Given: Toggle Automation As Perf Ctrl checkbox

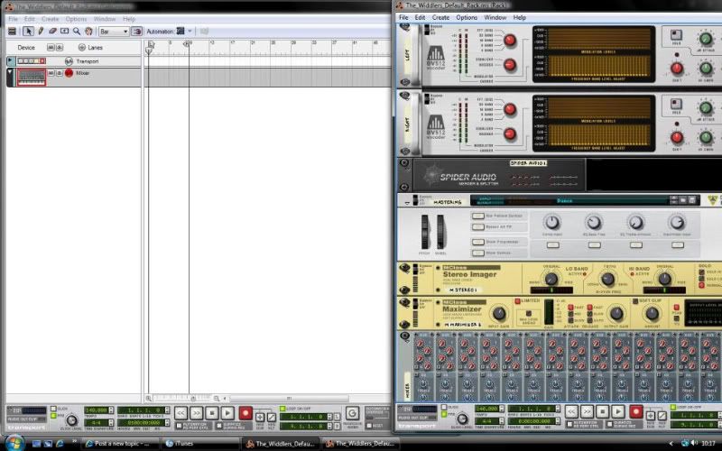Looking at the screenshot, I should 179,426.
